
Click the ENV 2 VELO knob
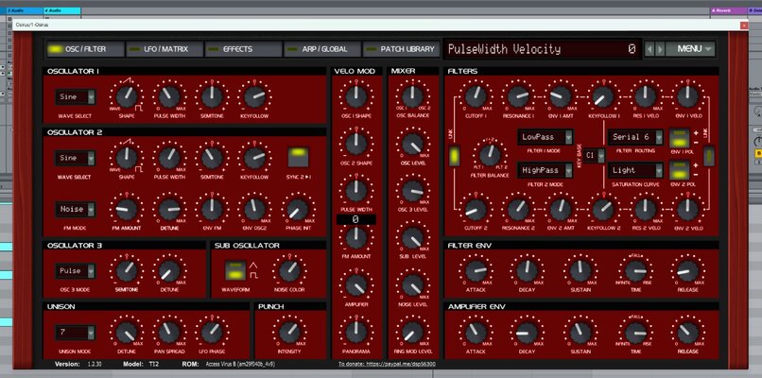click(687, 210)
